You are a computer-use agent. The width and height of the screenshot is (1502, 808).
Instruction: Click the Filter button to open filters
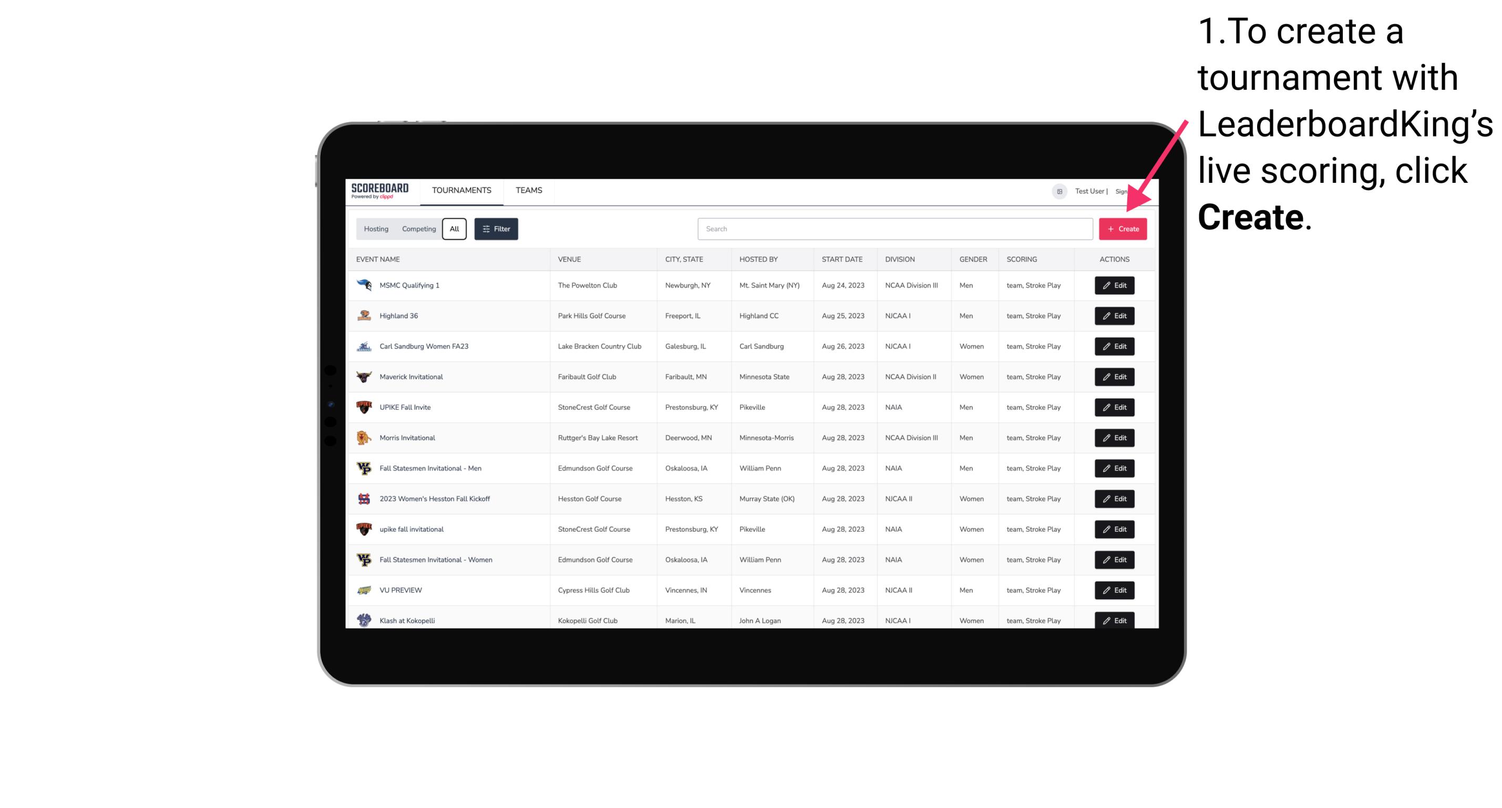496,229
